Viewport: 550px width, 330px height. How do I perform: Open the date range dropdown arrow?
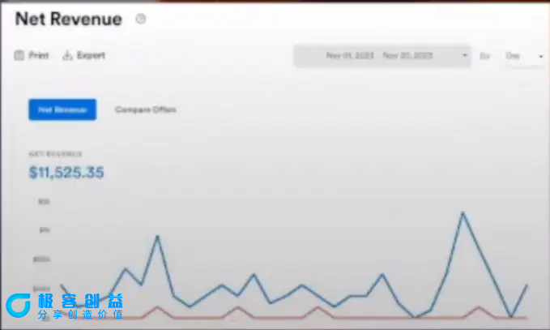(465, 56)
